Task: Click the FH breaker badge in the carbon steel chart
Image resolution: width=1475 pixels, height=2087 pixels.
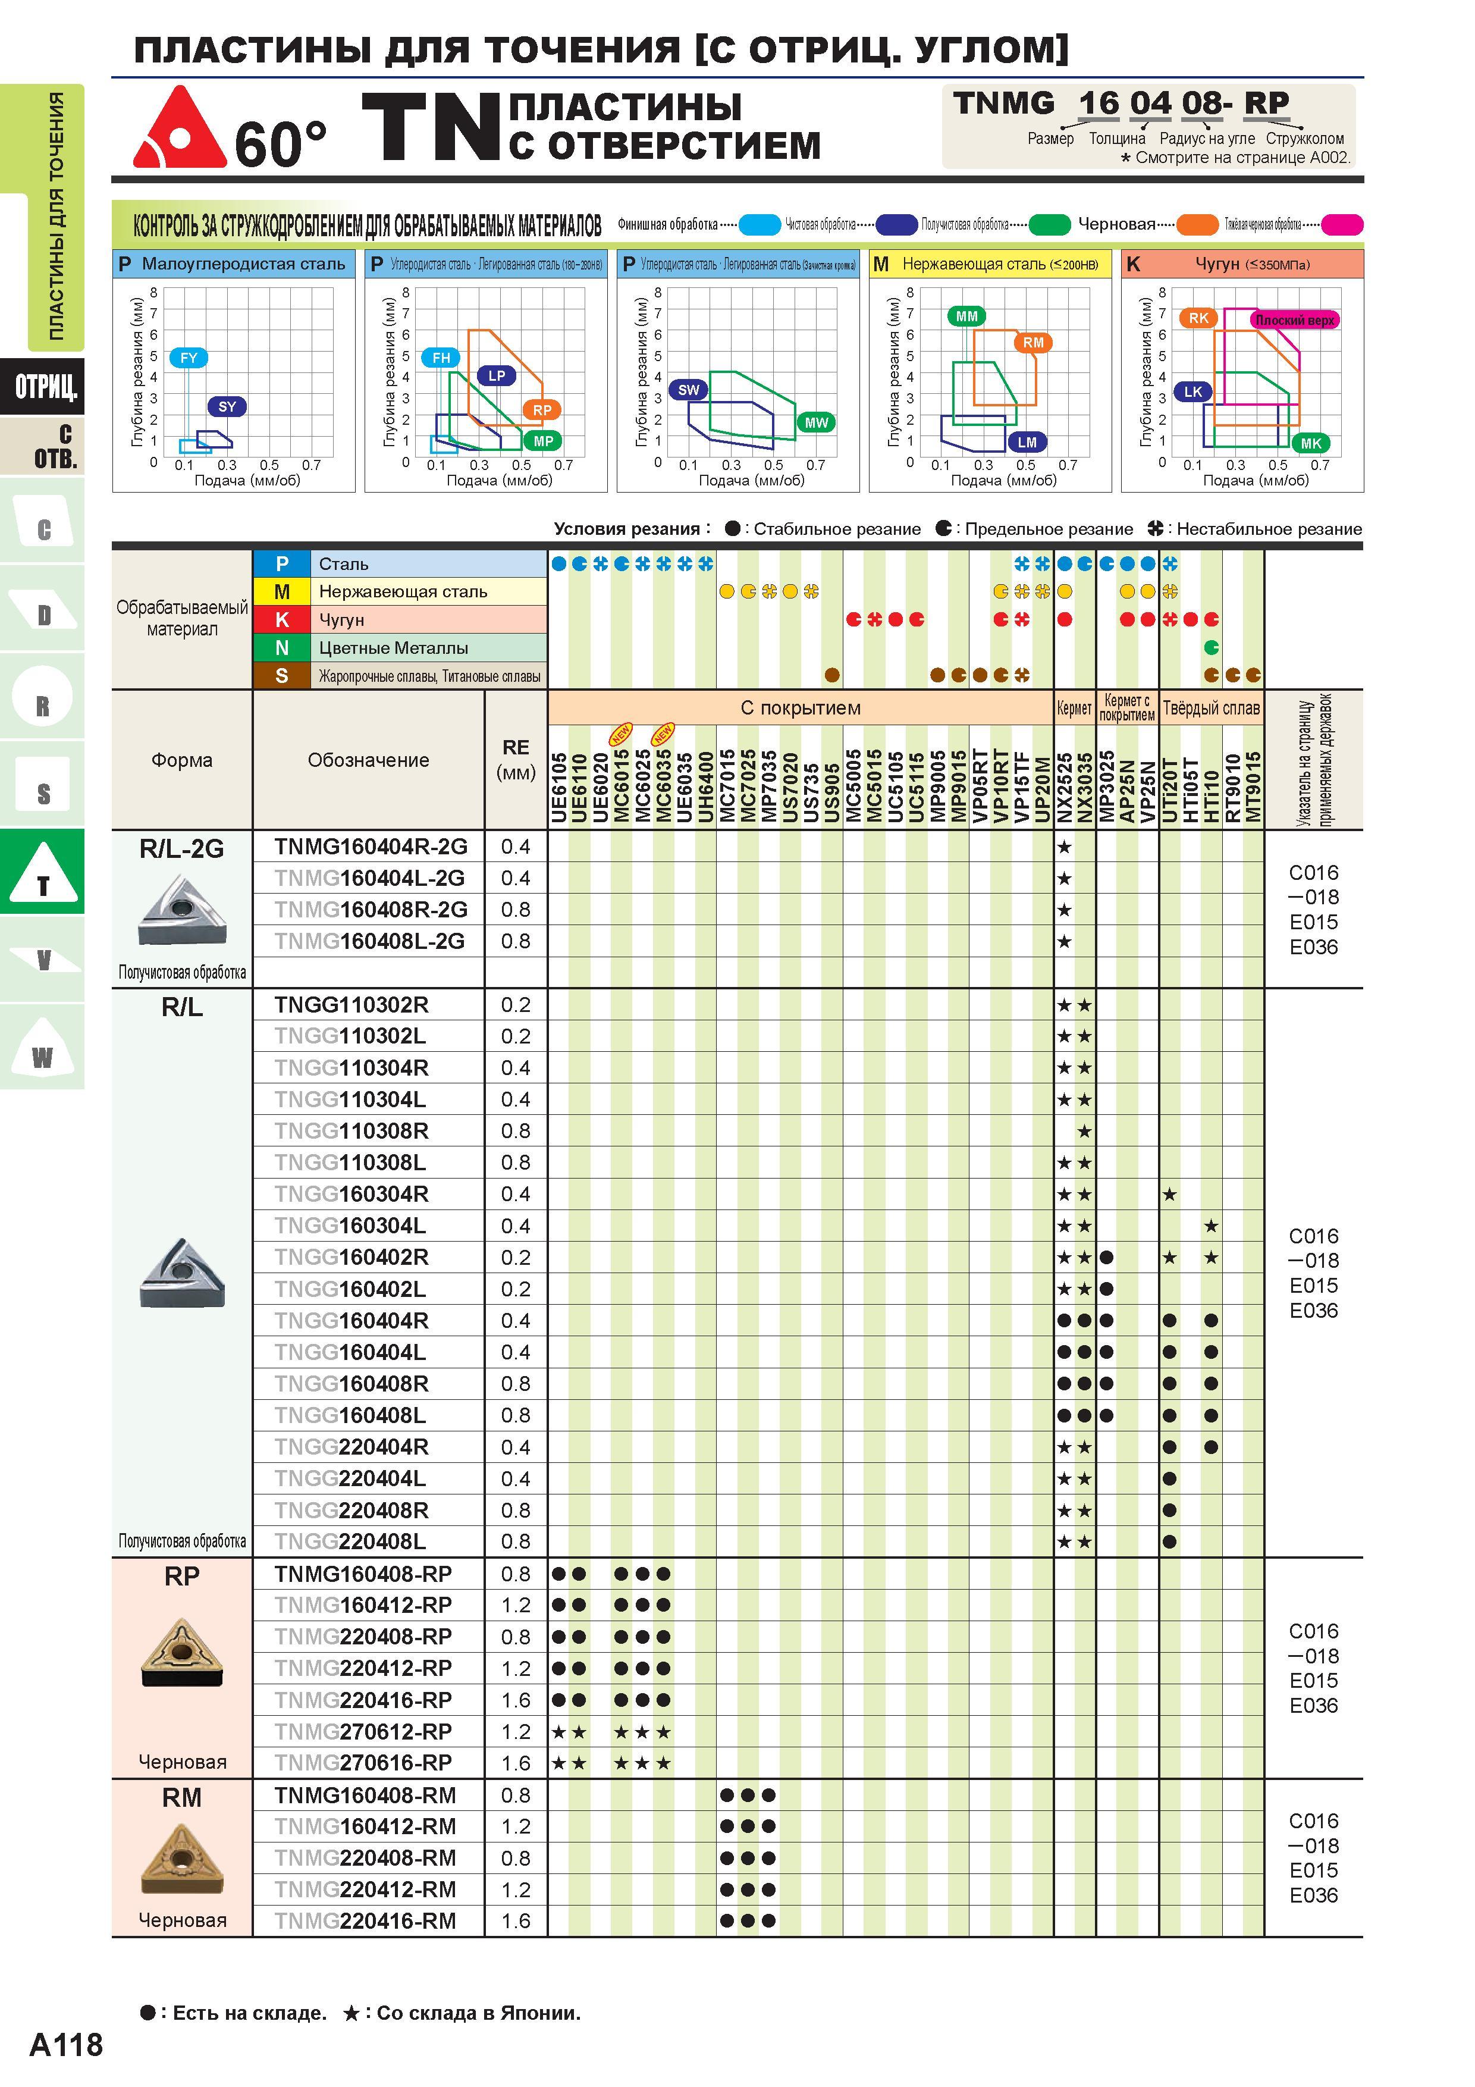Action: [x=442, y=358]
